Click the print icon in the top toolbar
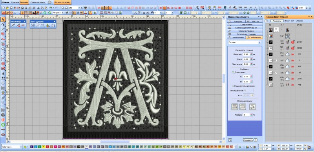Screen dimensions: 314x152 [x=22, y=8]
